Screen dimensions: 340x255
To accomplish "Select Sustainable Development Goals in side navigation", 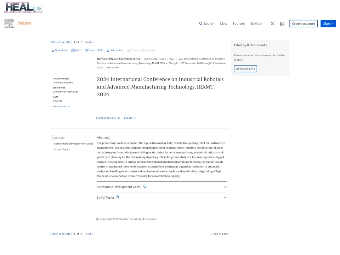I will click(73, 144).
